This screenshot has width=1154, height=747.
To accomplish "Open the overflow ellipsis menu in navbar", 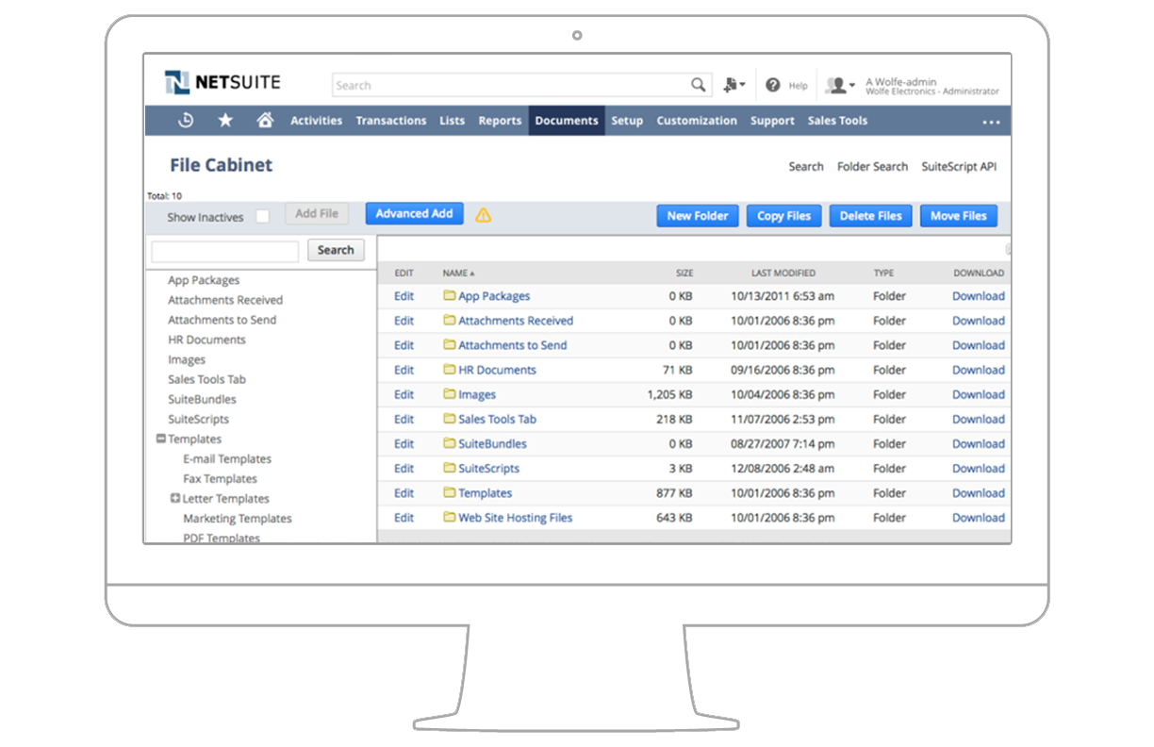I will [991, 122].
